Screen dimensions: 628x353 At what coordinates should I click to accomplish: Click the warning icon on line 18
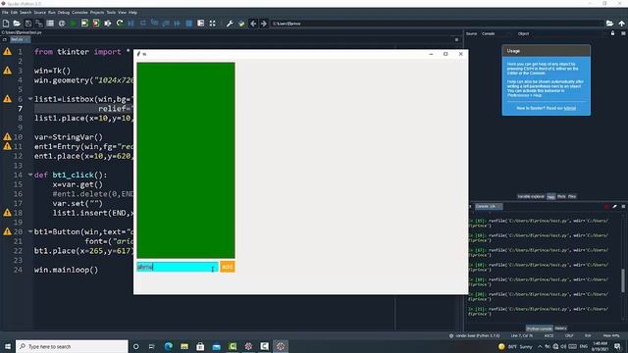pyautogui.click(x=7, y=213)
